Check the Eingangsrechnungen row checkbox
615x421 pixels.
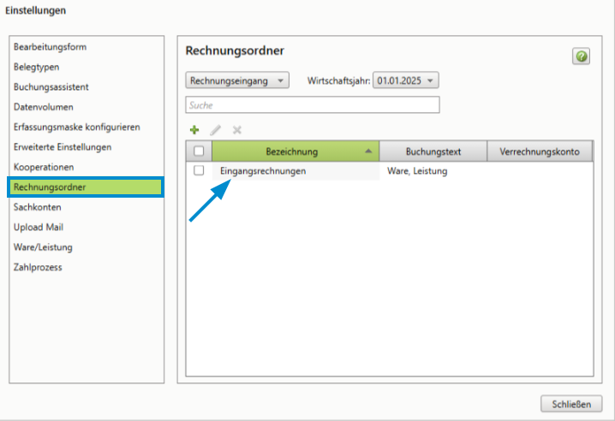199,171
